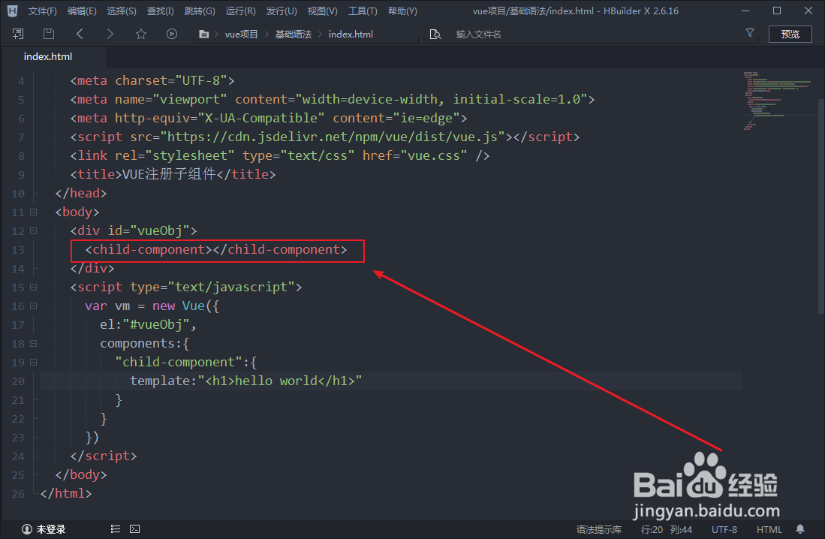Image resolution: width=825 pixels, height=539 pixels.
Task: Collapse the body tag fold at line 11
Action: click(x=33, y=212)
